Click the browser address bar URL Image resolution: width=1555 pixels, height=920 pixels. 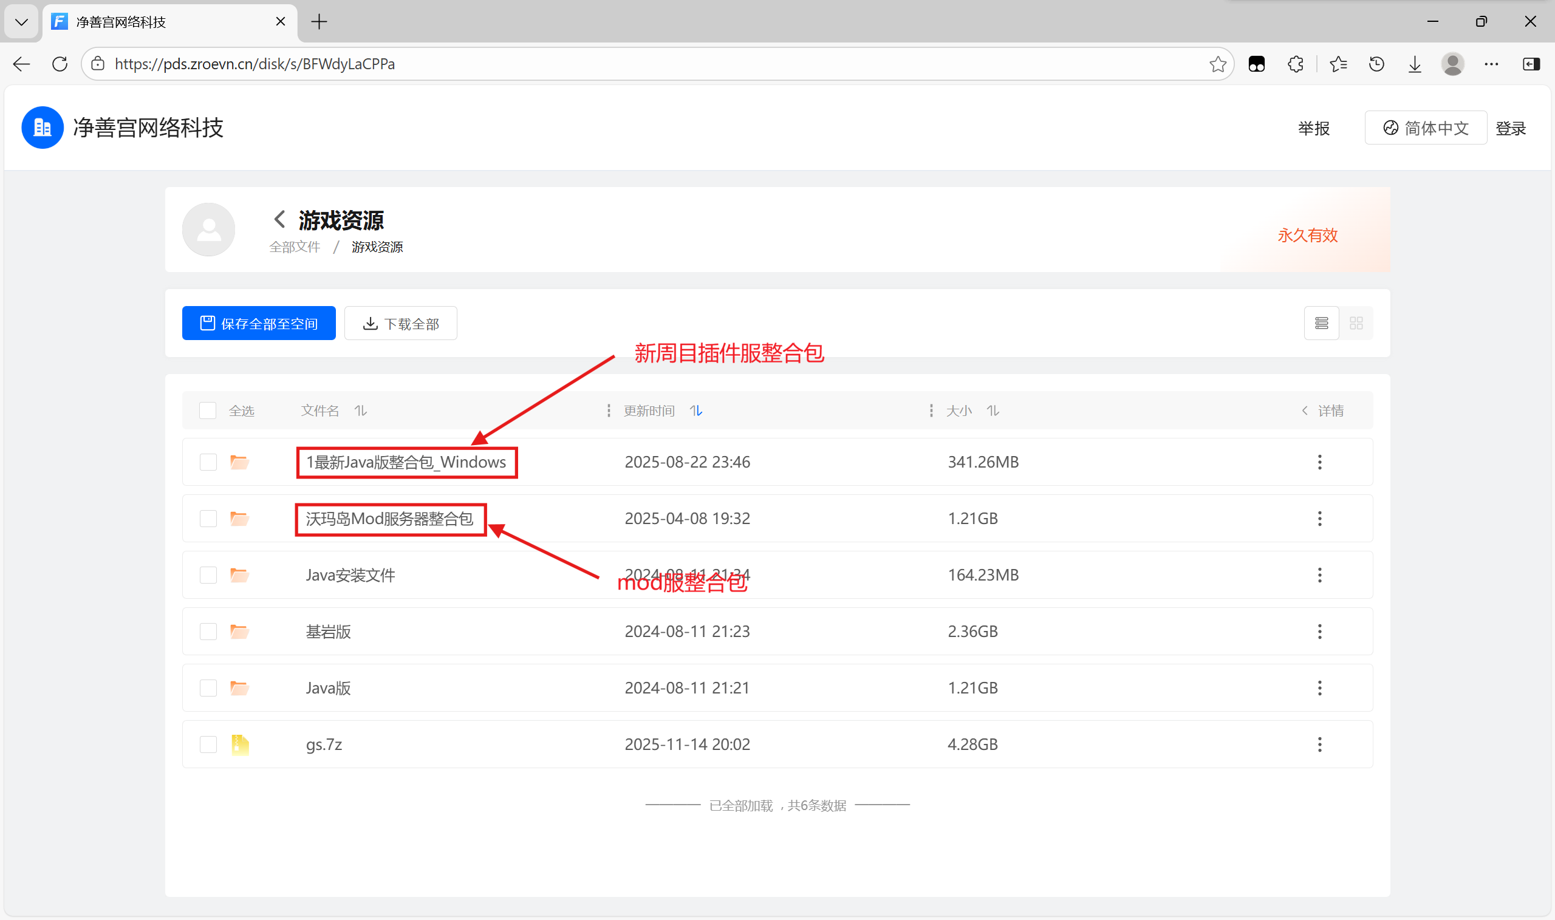[x=255, y=64]
